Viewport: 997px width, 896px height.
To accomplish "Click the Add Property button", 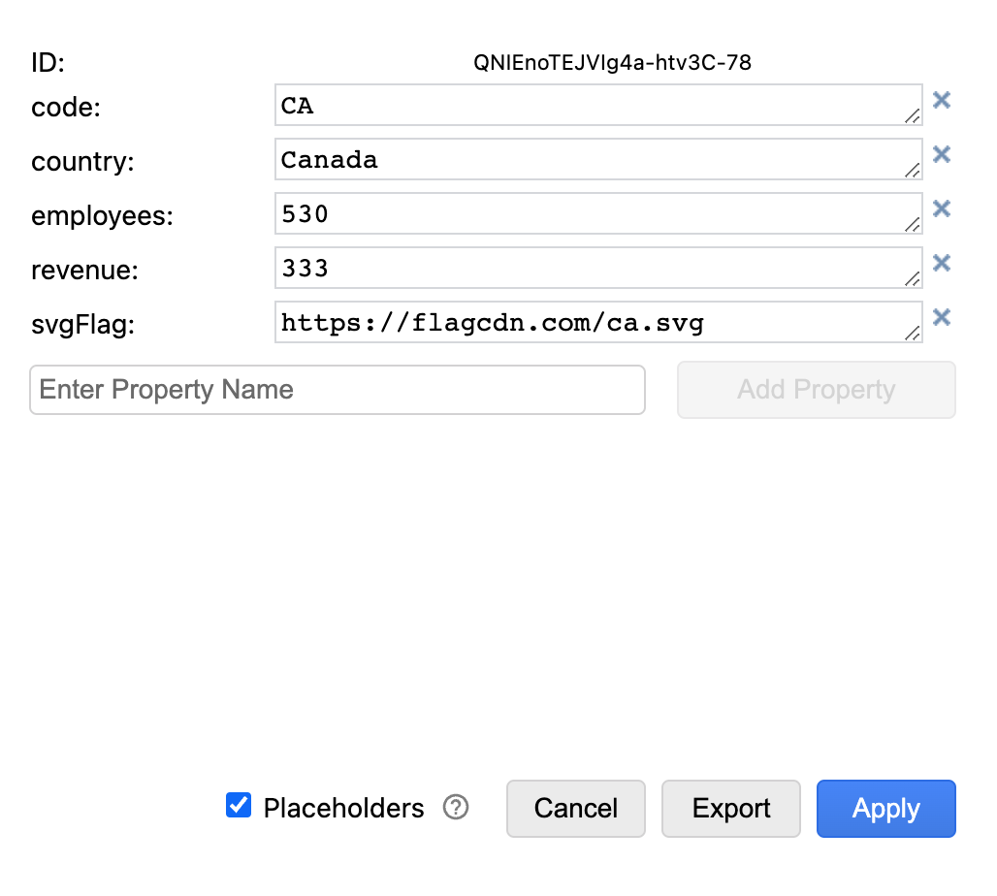I will coord(816,390).
